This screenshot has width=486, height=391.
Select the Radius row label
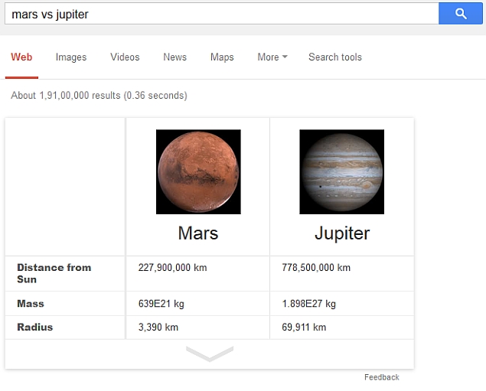click(34, 327)
